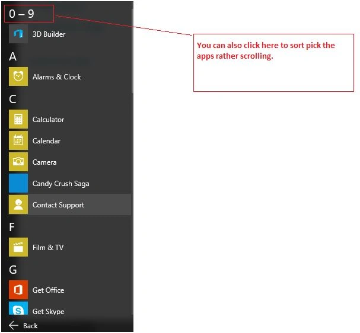Select the Camera label text
The width and height of the screenshot is (360, 333).
point(44,162)
